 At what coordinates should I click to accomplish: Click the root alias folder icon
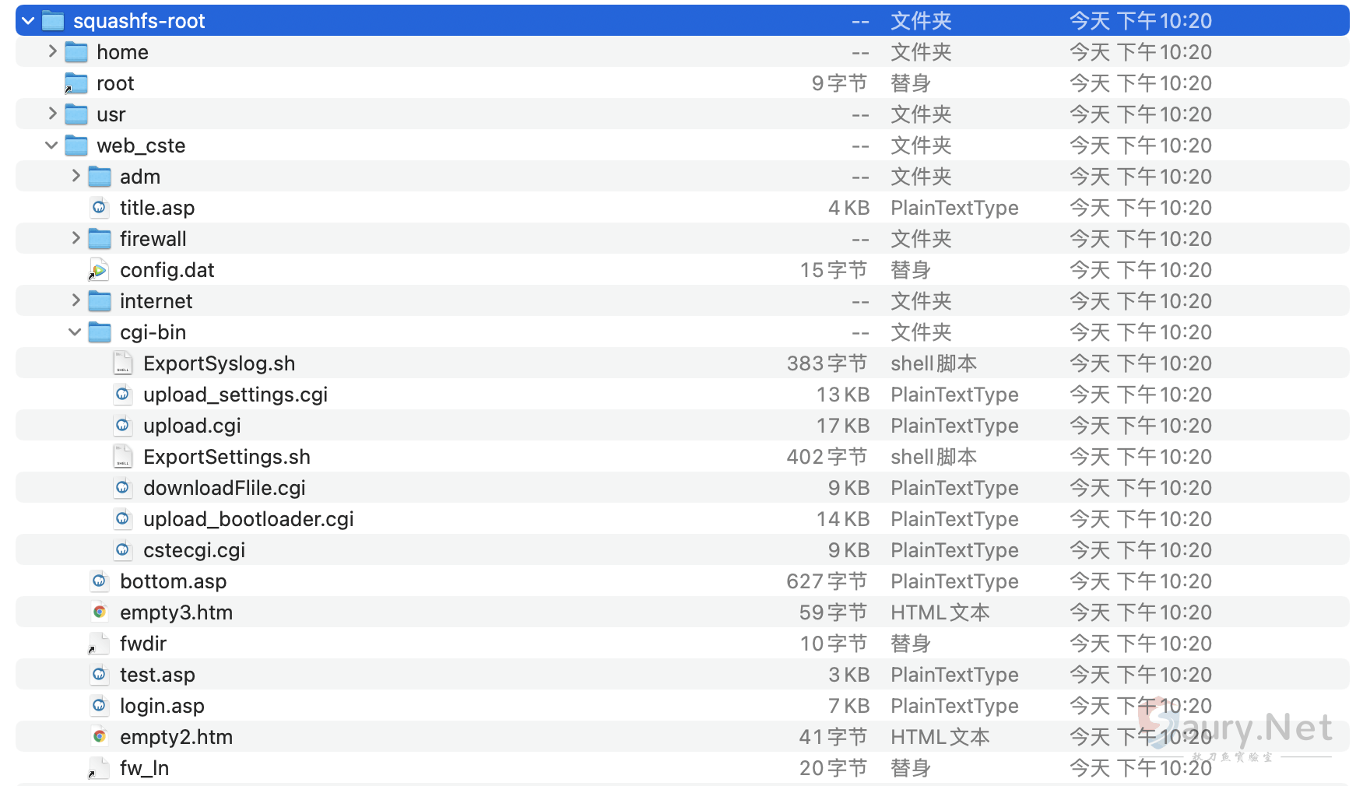click(76, 83)
